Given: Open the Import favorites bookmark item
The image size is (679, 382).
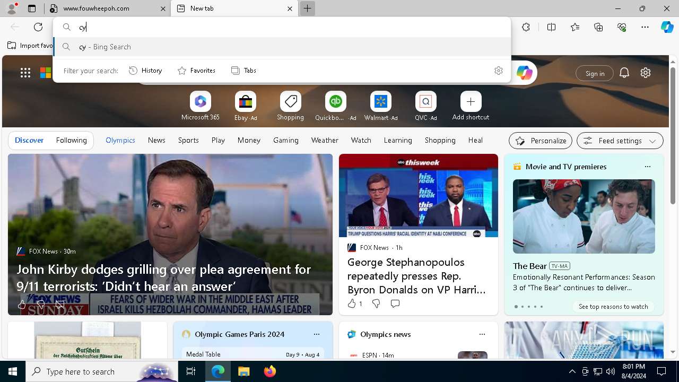Looking at the screenshot, I should pyautogui.click(x=30, y=46).
